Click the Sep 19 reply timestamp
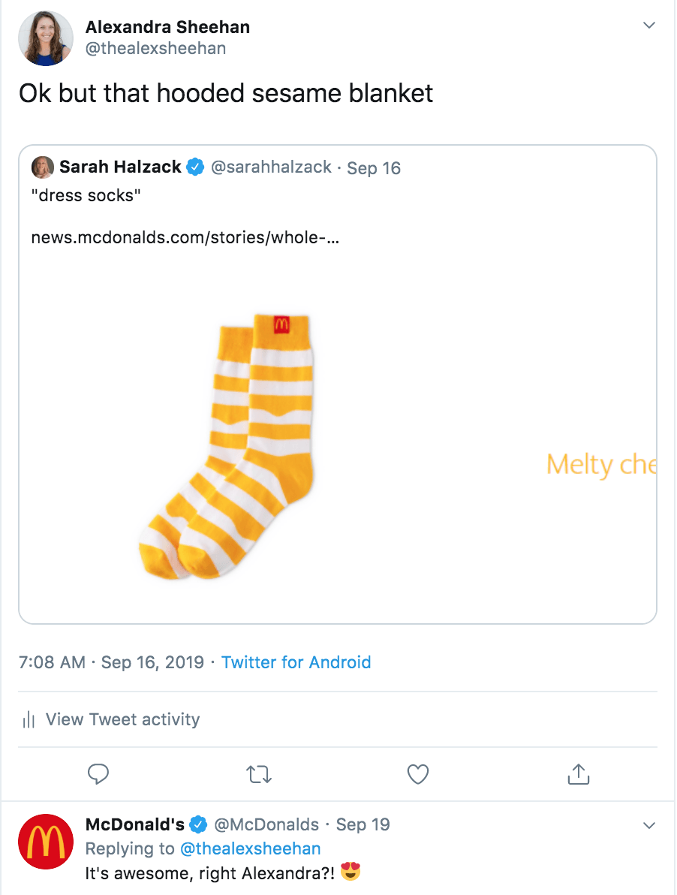This screenshot has width=677, height=895. pos(363,824)
